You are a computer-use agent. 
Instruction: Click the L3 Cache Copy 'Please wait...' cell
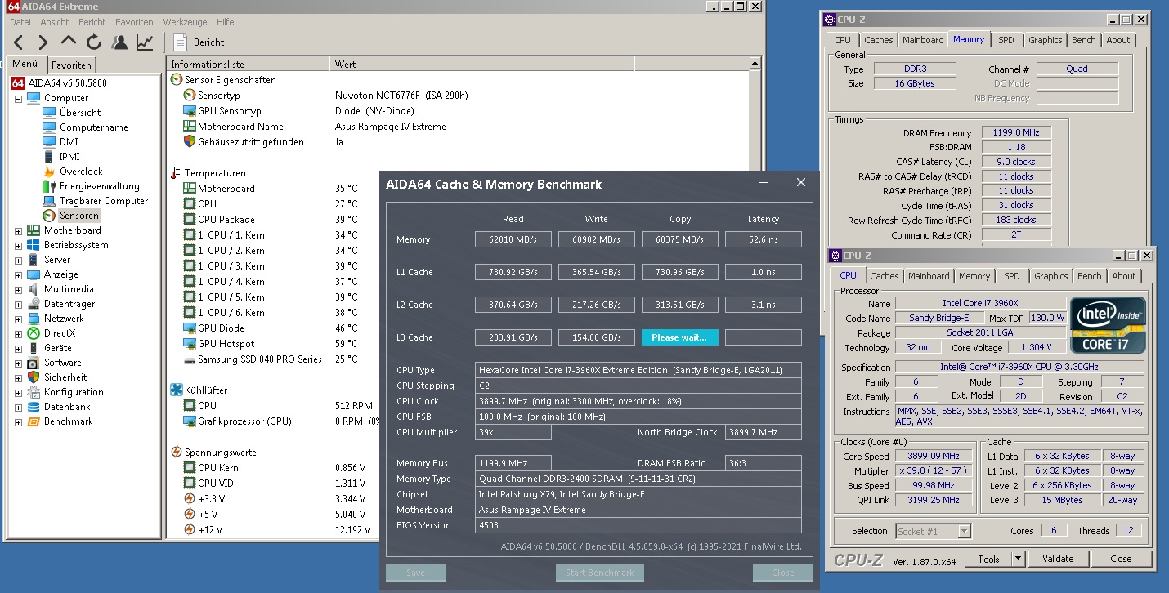point(680,337)
